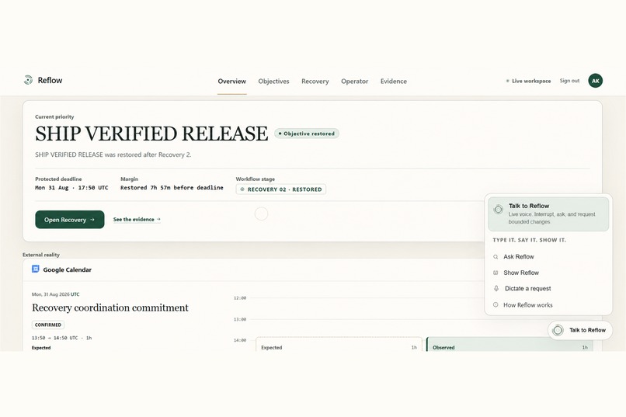Click the How Reflow works info icon

tap(496, 304)
